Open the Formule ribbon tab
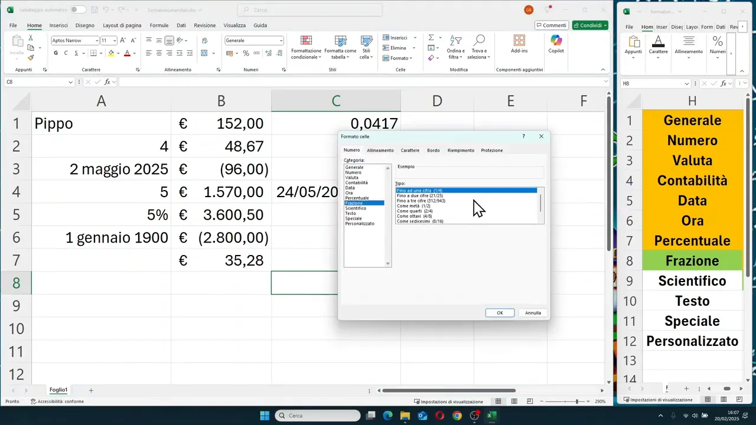Image resolution: width=756 pixels, height=425 pixels. tap(159, 25)
